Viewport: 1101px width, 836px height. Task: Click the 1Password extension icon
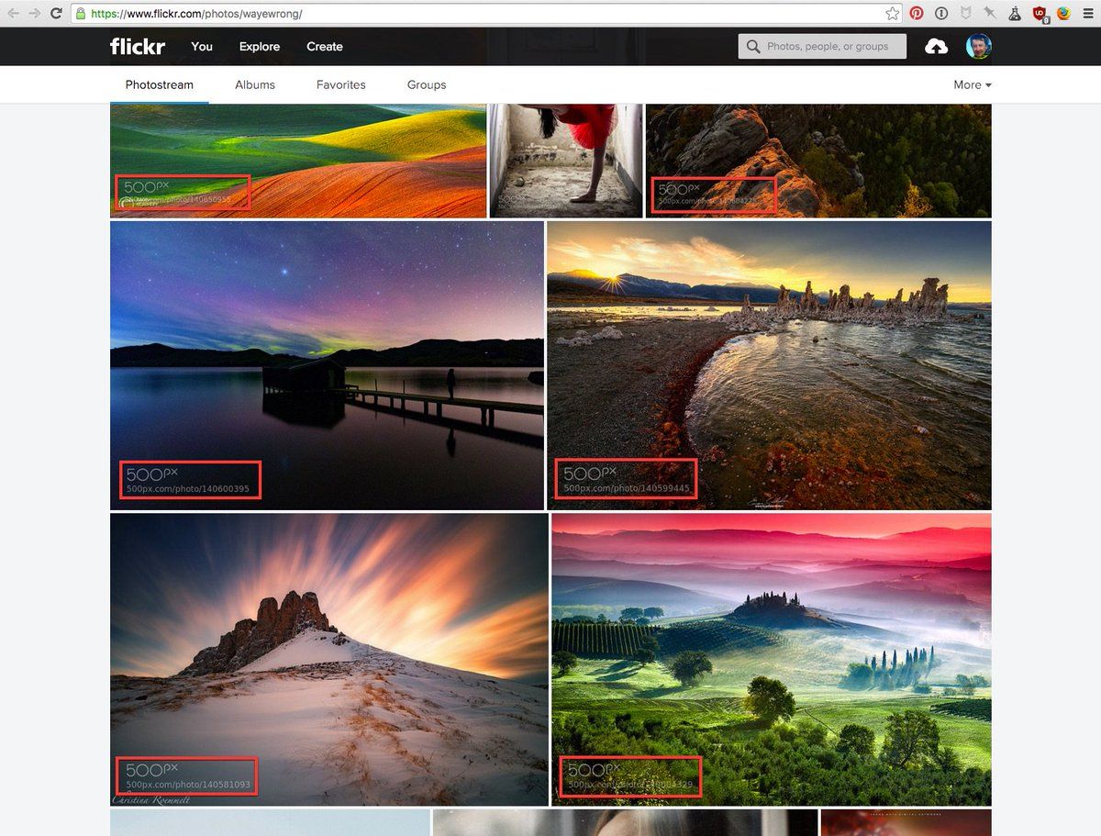[x=941, y=14]
